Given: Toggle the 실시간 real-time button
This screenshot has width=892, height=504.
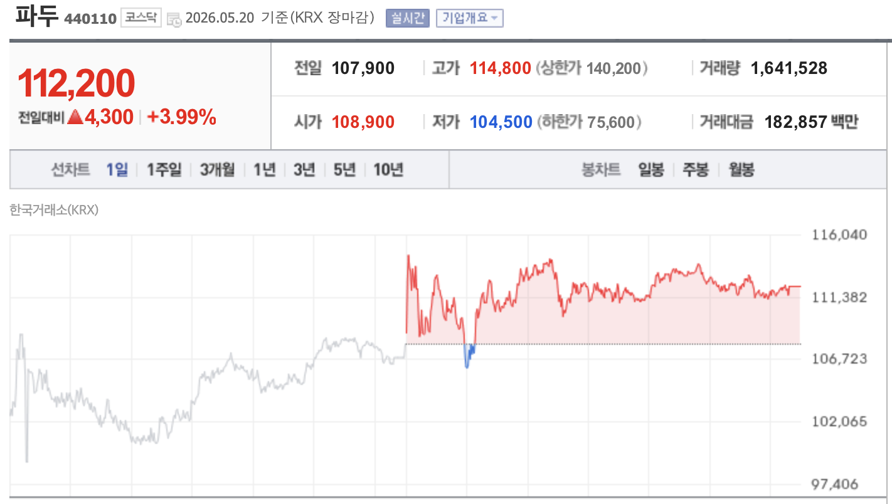Looking at the screenshot, I should pyautogui.click(x=408, y=18).
